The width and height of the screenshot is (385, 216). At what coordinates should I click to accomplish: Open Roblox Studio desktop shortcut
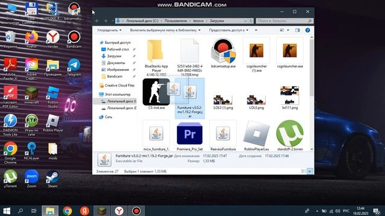pos(53,97)
